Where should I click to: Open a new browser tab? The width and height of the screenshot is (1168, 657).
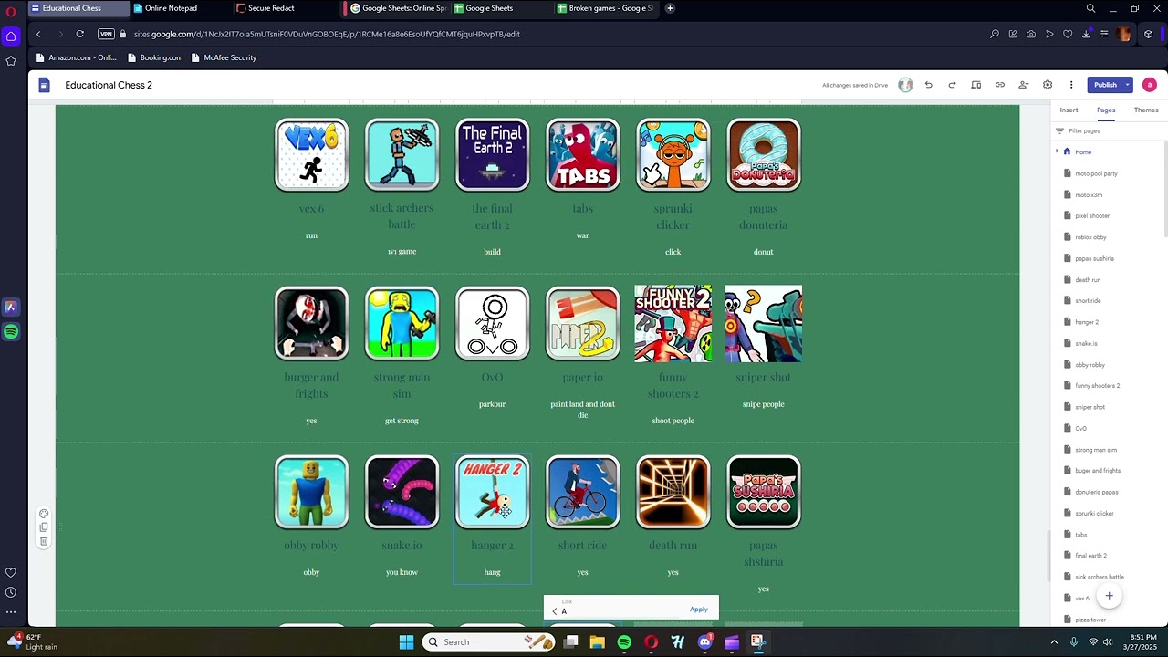[670, 8]
